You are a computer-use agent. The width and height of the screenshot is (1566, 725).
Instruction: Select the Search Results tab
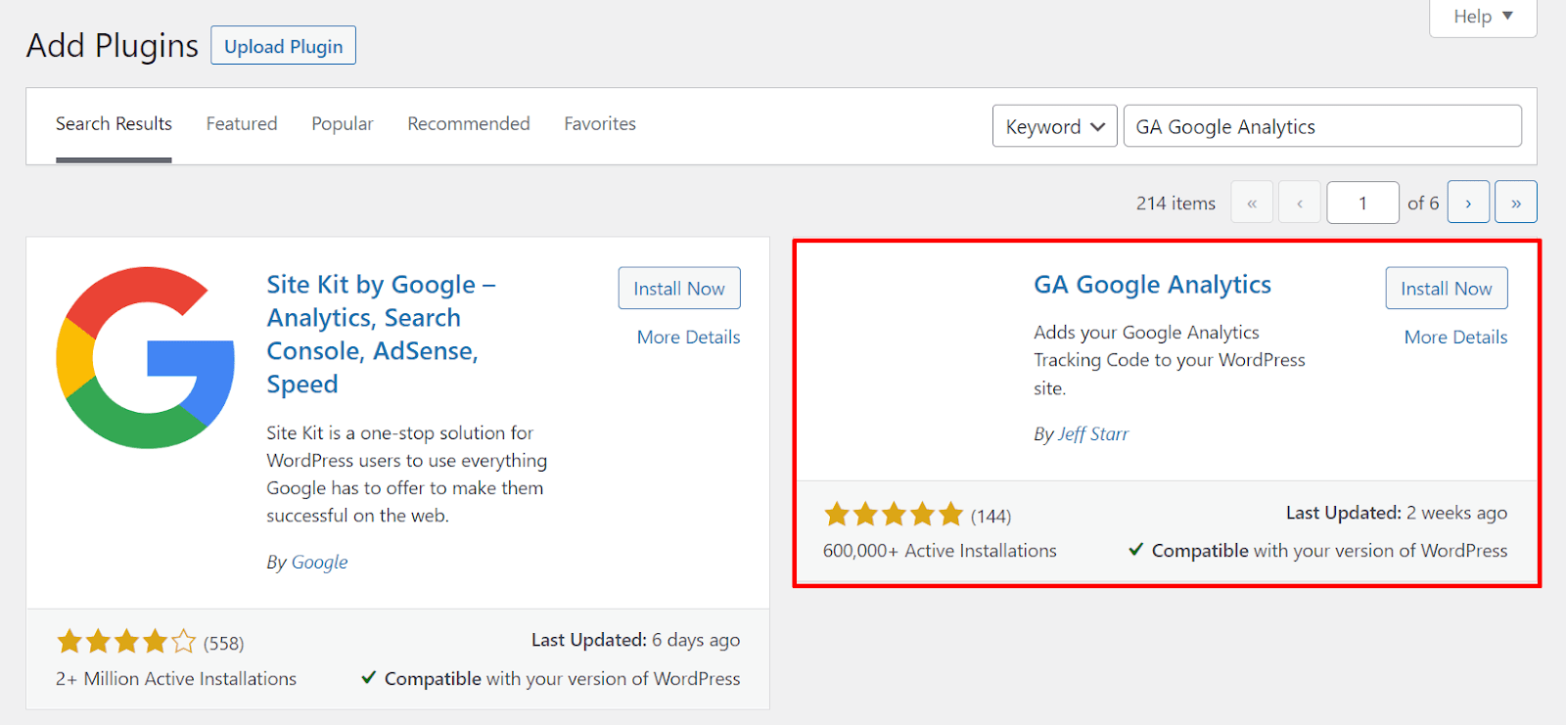[114, 124]
